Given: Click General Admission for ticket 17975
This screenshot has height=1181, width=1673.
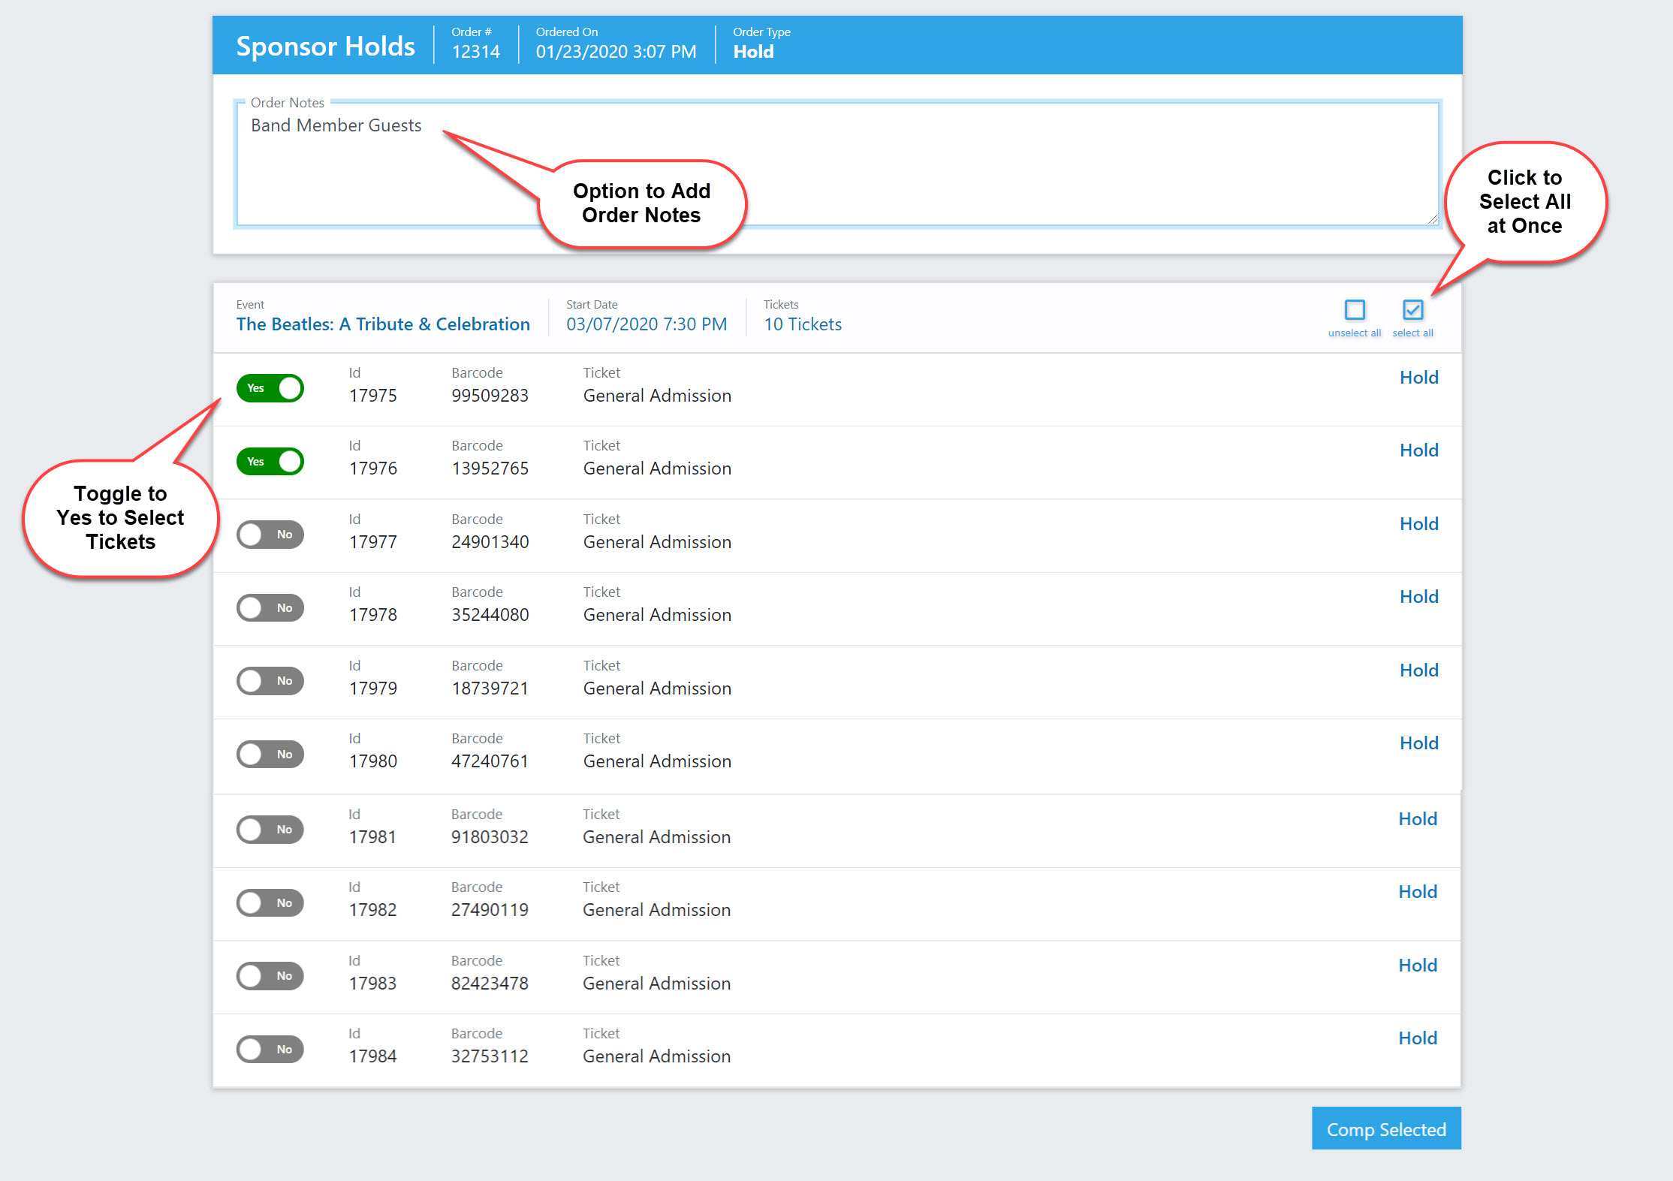Looking at the screenshot, I should click(657, 396).
